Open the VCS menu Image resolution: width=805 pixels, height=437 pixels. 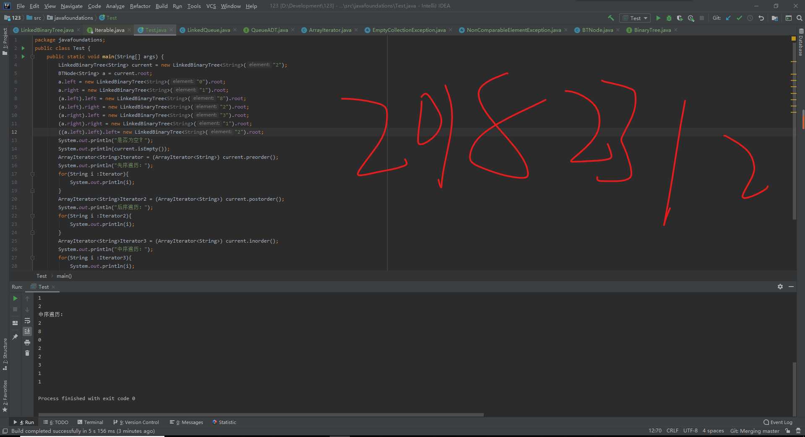(211, 6)
